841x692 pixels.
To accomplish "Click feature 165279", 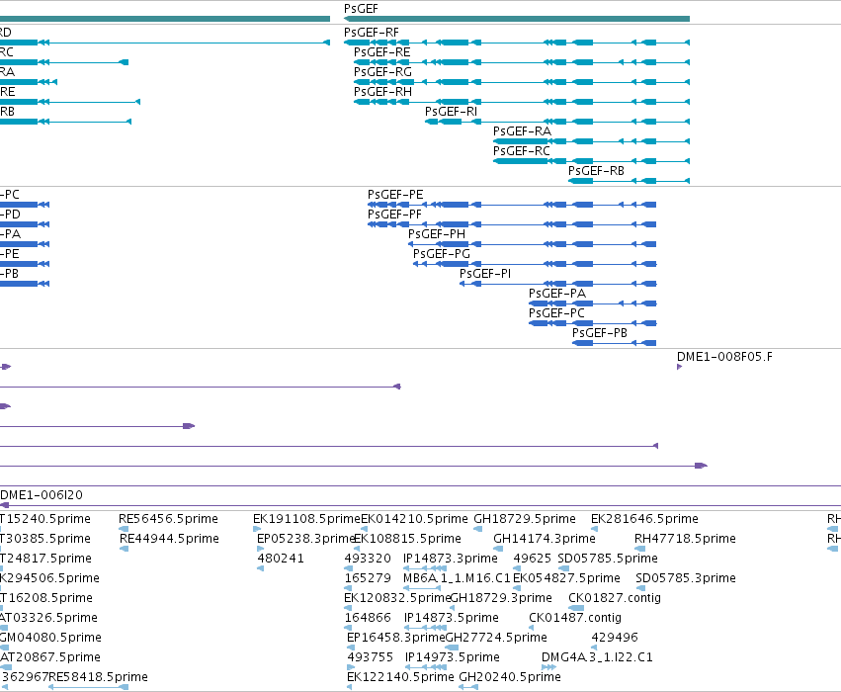I will pyautogui.click(x=368, y=578).
